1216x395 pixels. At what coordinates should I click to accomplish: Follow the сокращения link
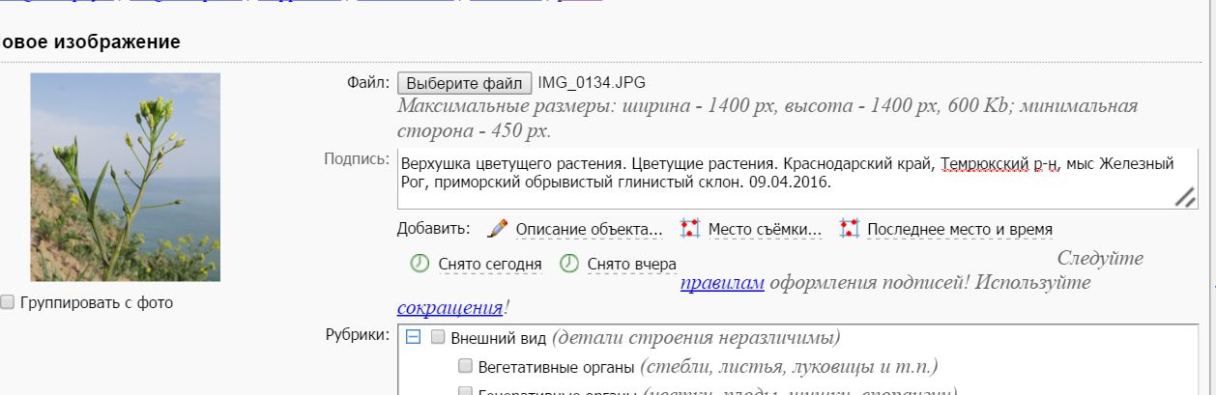(449, 308)
